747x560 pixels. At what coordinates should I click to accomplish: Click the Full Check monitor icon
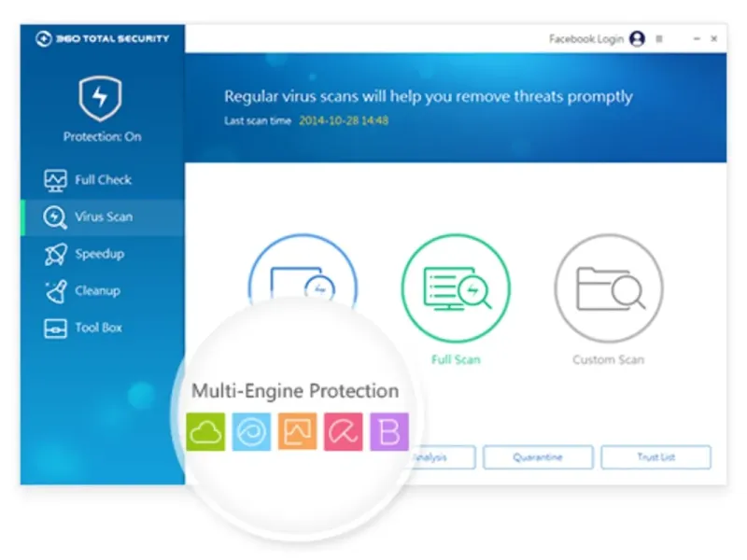click(55, 180)
